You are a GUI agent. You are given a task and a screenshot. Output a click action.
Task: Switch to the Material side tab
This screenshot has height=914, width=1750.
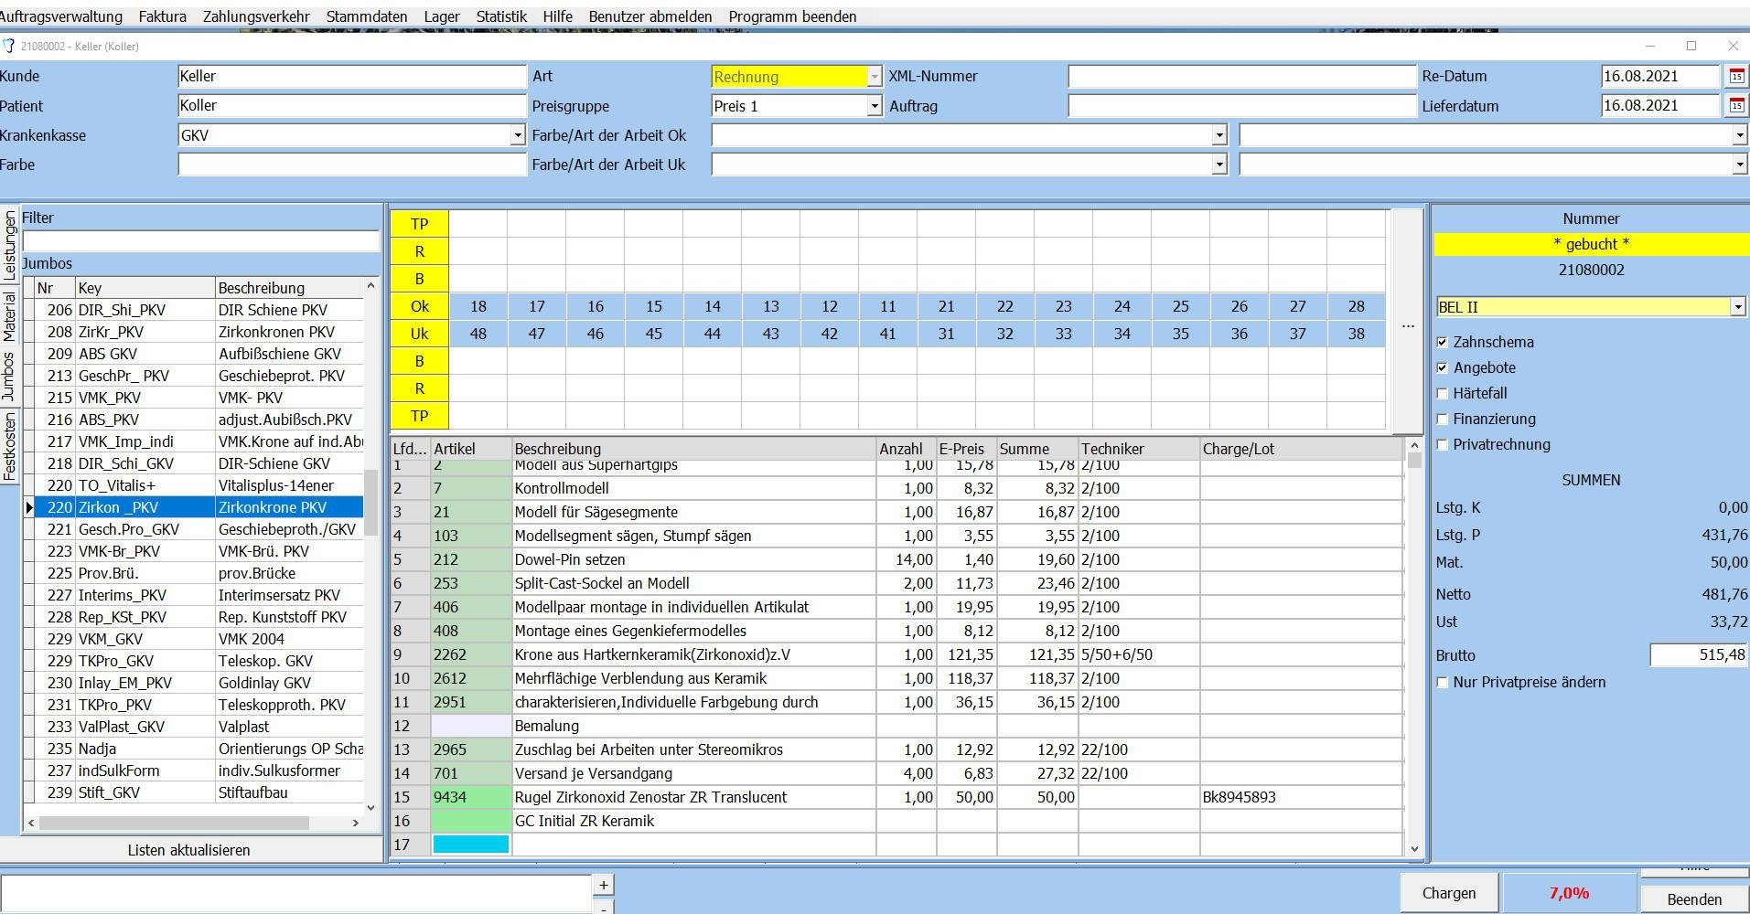pos(9,316)
